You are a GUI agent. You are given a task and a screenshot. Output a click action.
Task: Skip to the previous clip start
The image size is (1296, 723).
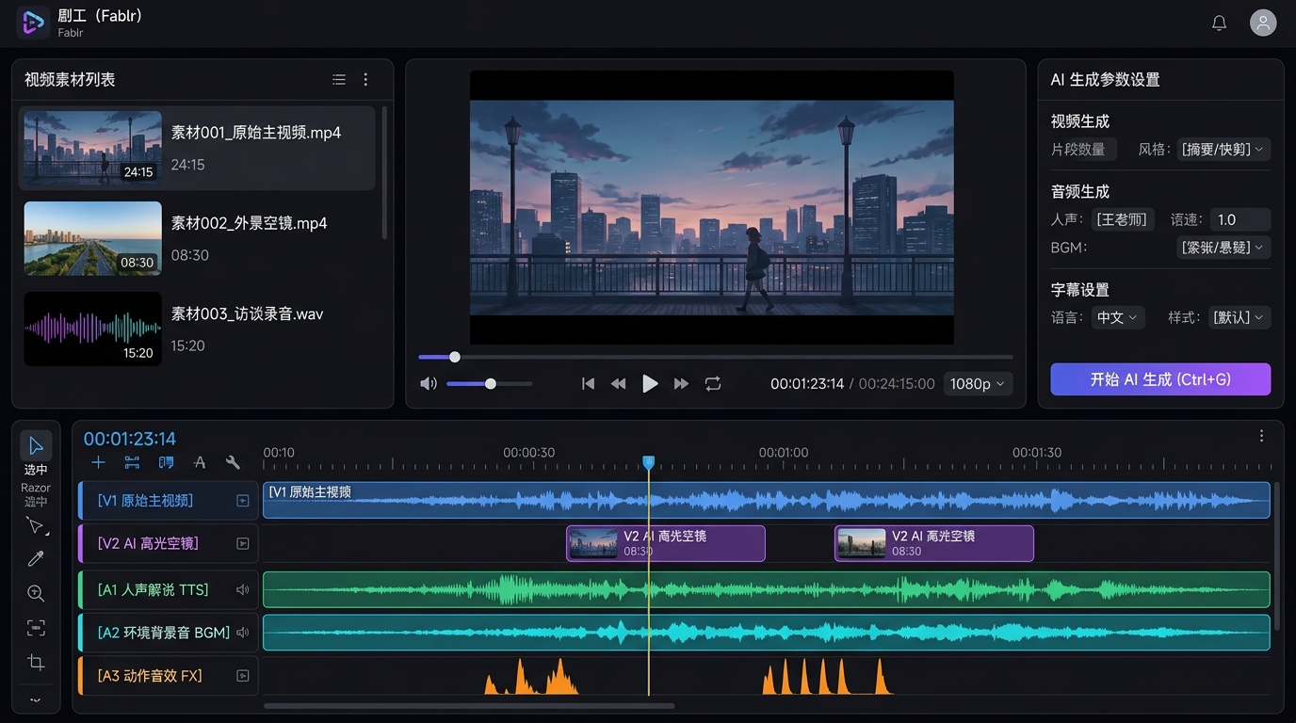tap(589, 383)
